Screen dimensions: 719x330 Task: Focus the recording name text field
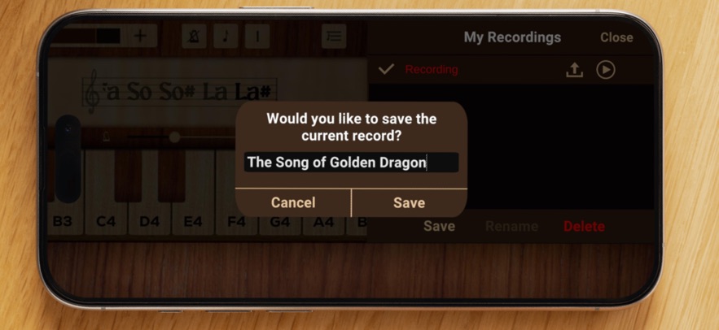coord(351,163)
